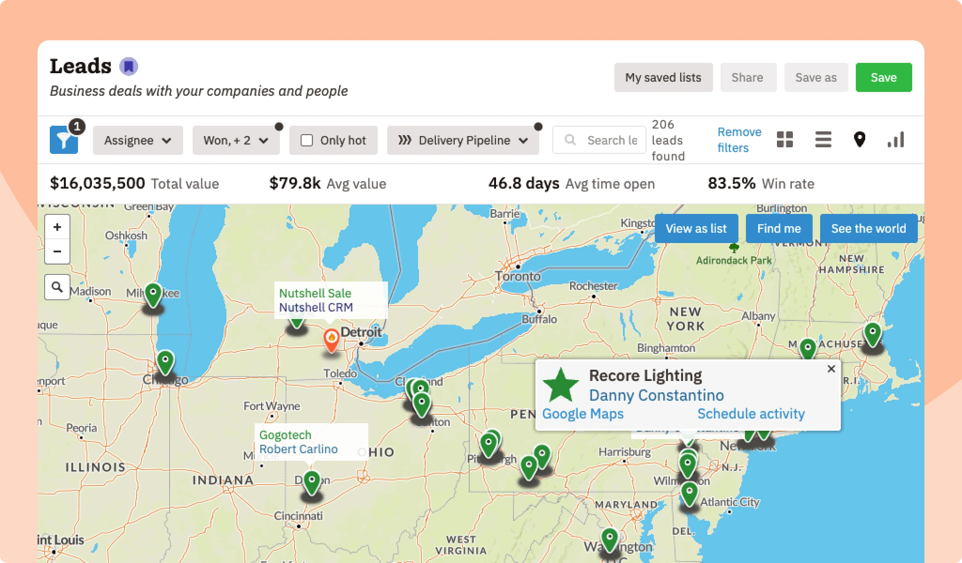
Task: Expand the Assignee dropdown
Action: point(138,140)
